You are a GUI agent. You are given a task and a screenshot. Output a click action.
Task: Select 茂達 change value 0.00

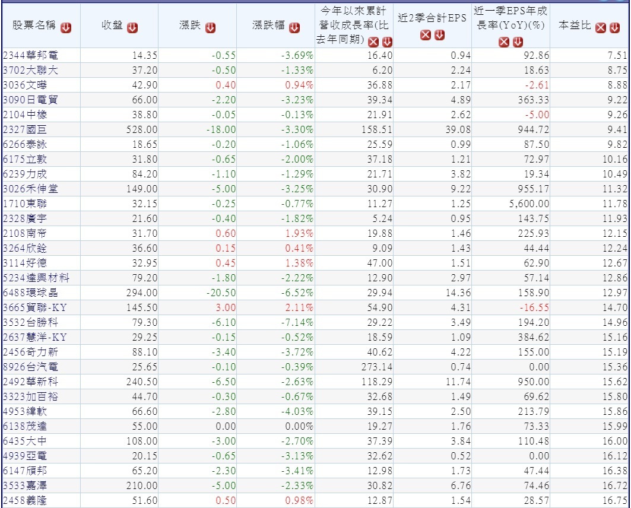[226, 426]
